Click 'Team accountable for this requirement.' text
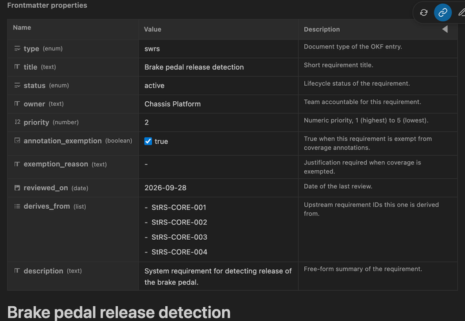Screen dimensions: 465x321 [x=362, y=102]
